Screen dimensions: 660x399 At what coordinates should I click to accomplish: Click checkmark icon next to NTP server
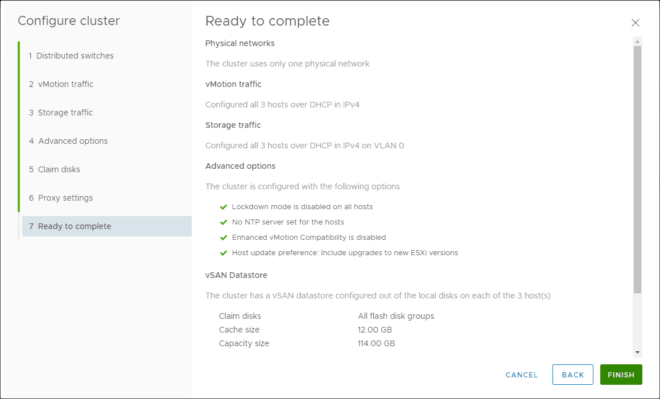point(224,222)
